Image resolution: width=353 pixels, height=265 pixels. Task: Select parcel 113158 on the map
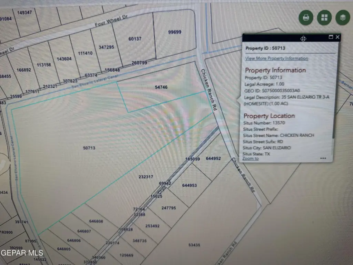(x=44, y=65)
